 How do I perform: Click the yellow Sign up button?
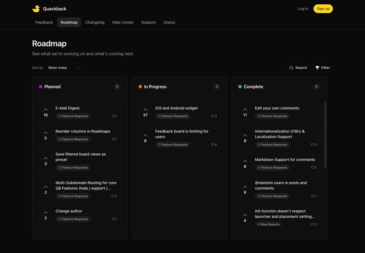(x=323, y=9)
